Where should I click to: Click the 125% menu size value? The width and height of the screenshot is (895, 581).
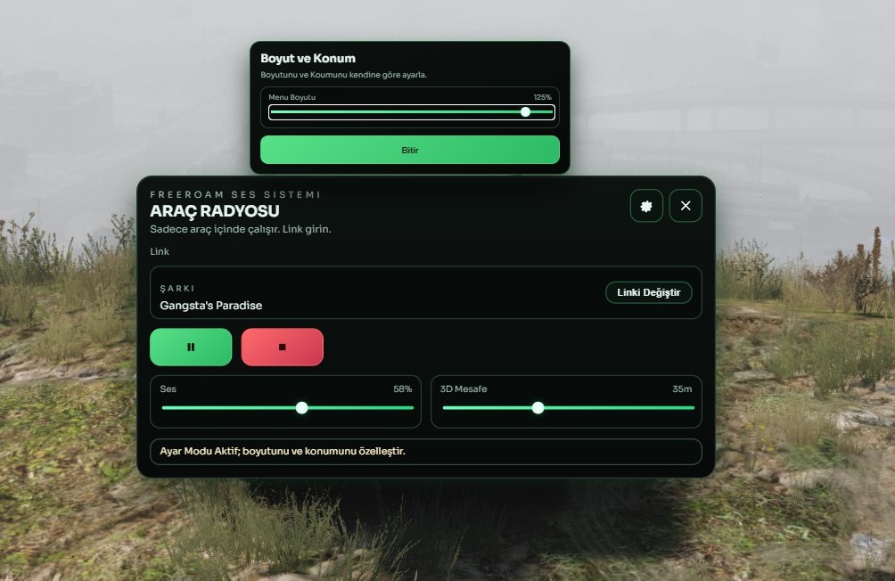pyautogui.click(x=542, y=97)
